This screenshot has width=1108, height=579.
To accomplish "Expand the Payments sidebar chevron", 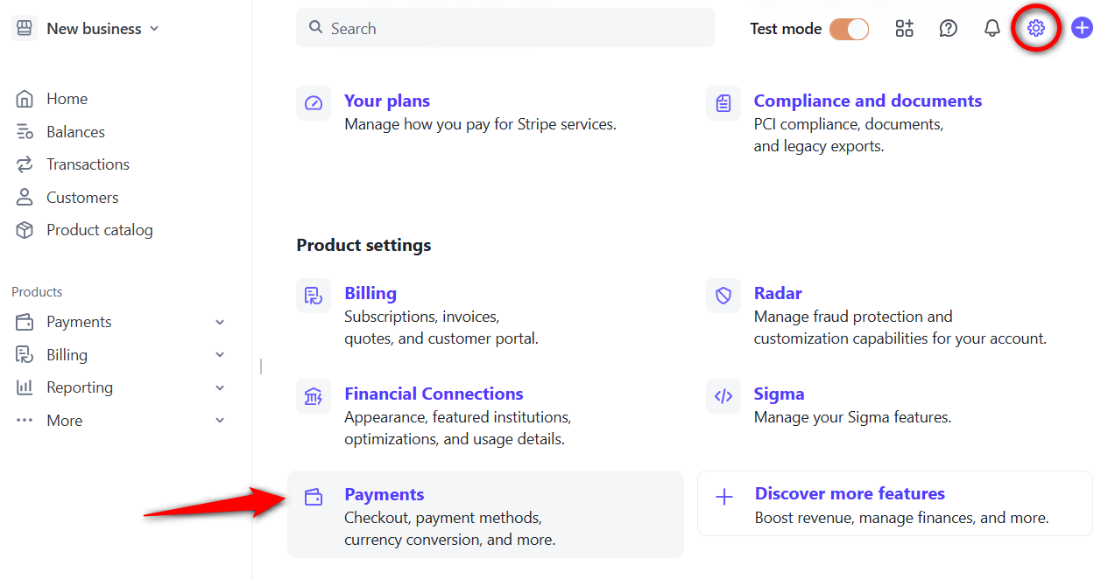I will [x=220, y=322].
